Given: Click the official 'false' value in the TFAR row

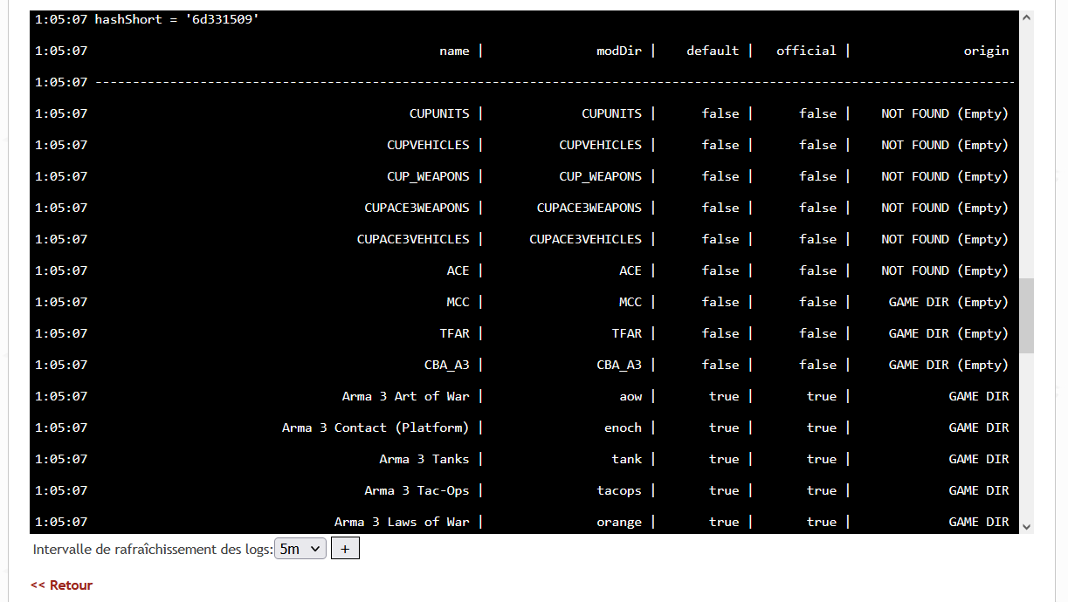Looking at the screenshot, I should 817,333.
